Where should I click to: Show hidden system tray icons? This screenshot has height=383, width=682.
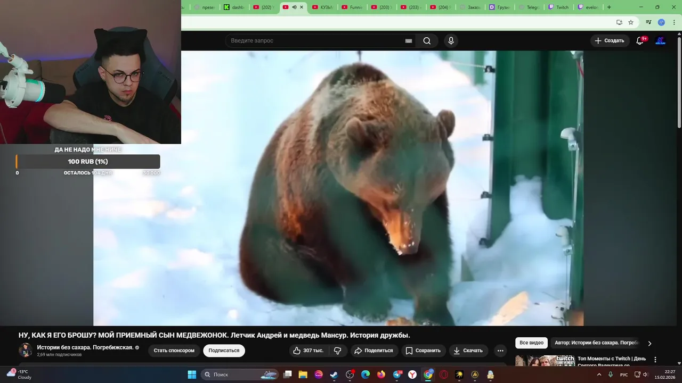coord(599,374)
